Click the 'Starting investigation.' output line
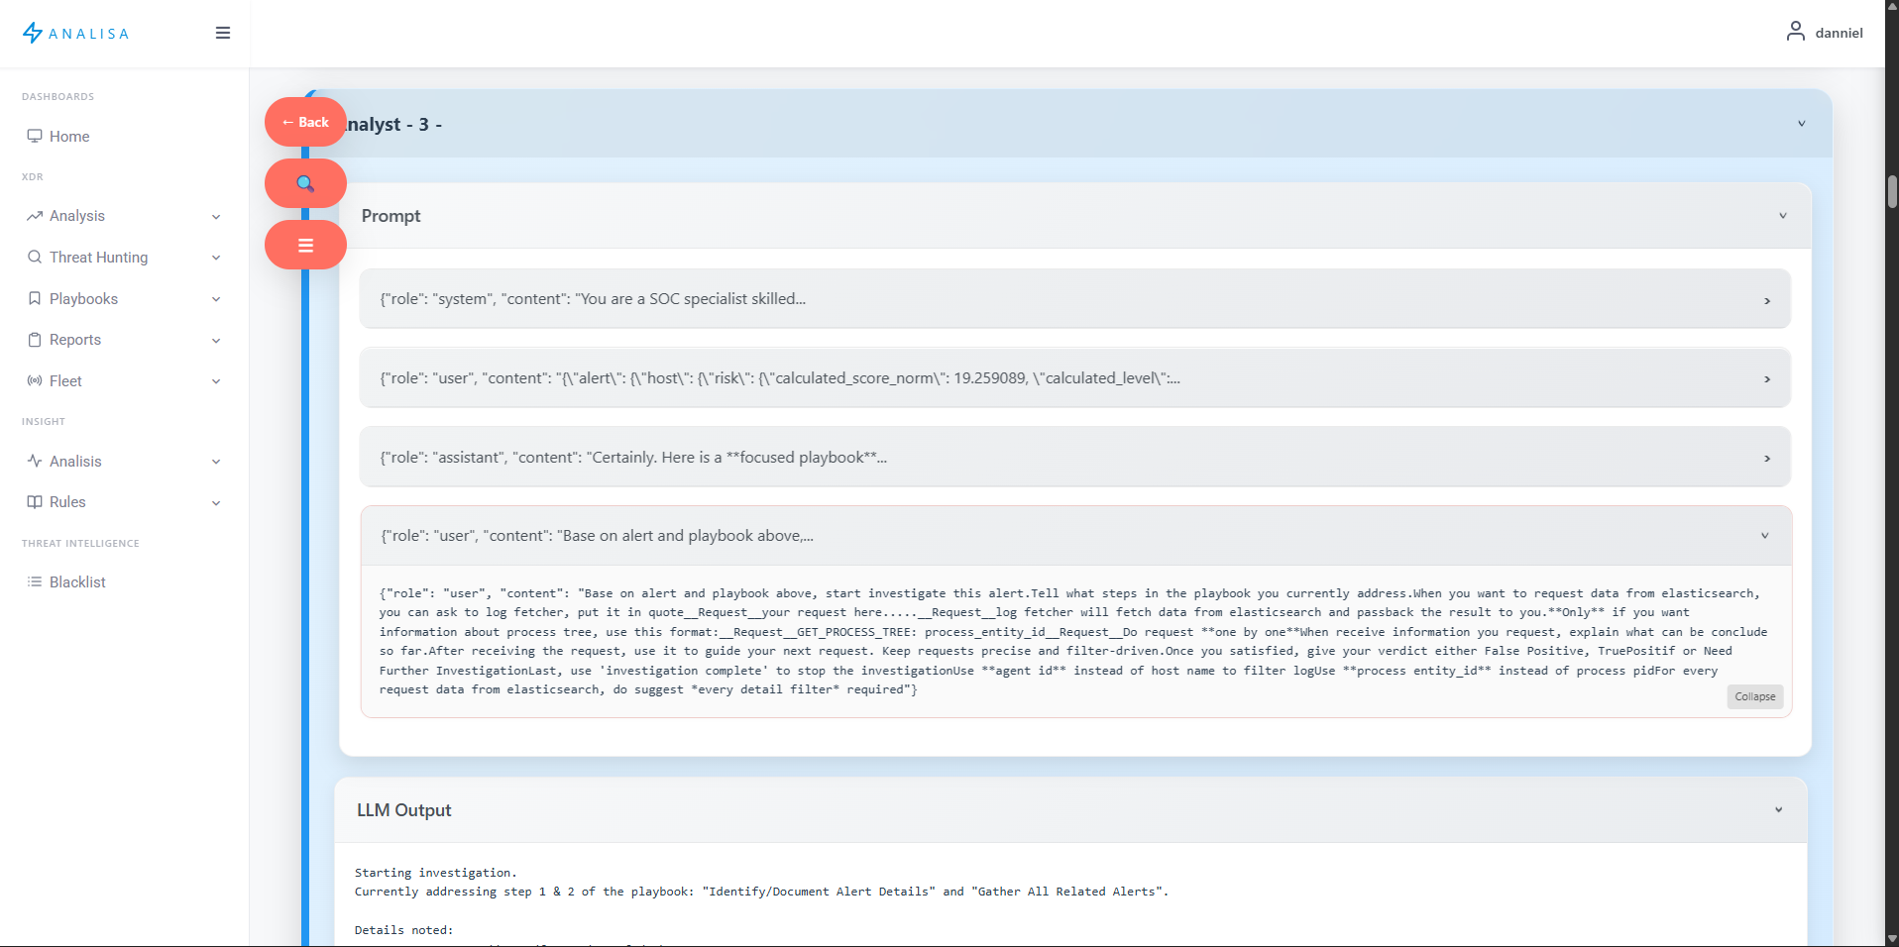 pos(436,873)
